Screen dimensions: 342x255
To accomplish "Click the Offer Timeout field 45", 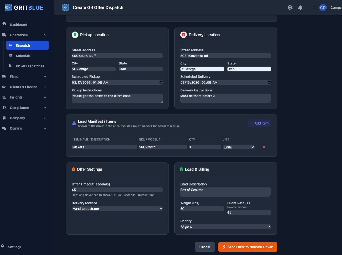I will (117, 190).
